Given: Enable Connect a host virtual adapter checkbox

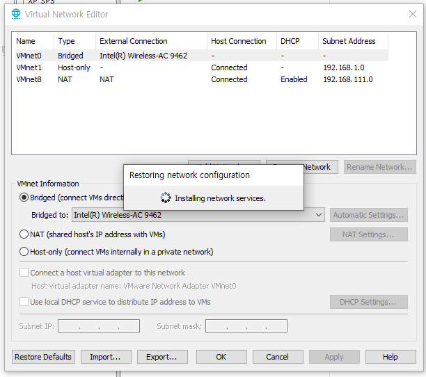Looking at the screenshot, I should pos(24,272).
